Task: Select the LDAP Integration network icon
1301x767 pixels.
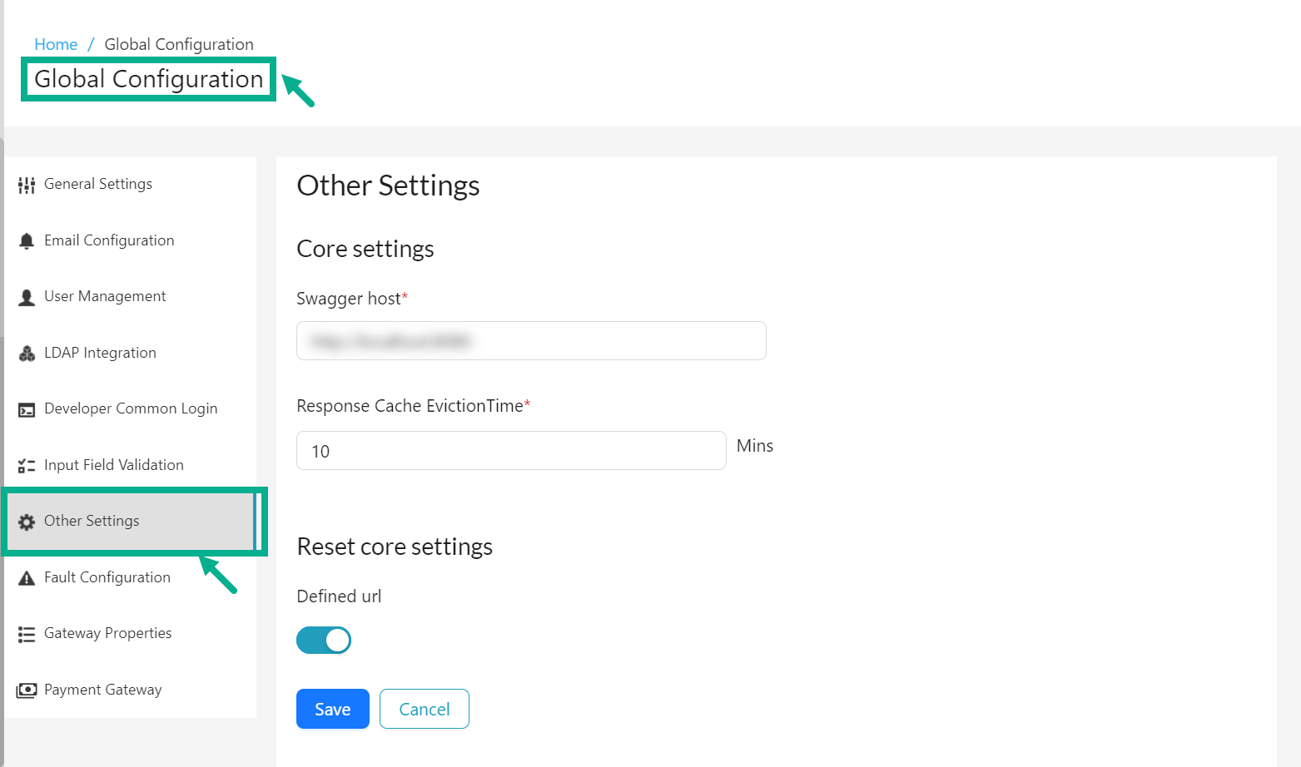Action: pos(26,352)
